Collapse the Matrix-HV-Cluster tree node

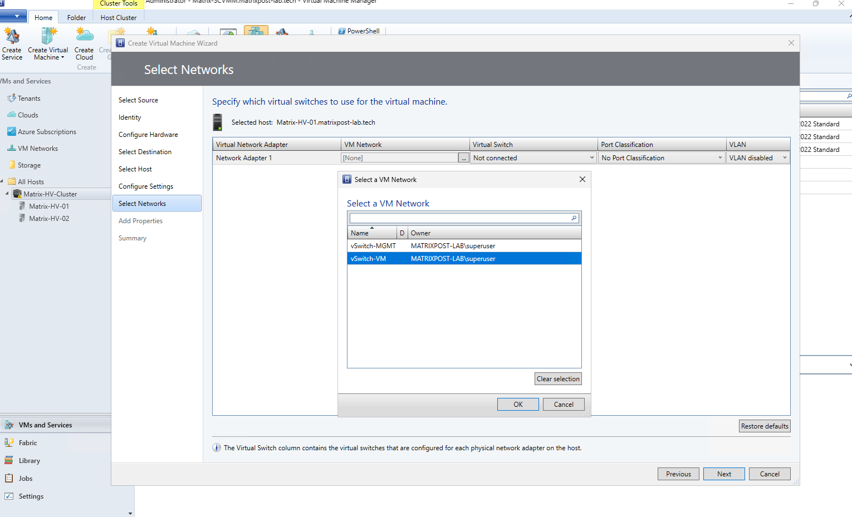[7, 194]
